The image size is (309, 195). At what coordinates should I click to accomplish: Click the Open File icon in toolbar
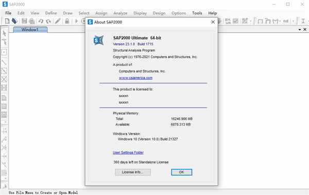point(14,21)
